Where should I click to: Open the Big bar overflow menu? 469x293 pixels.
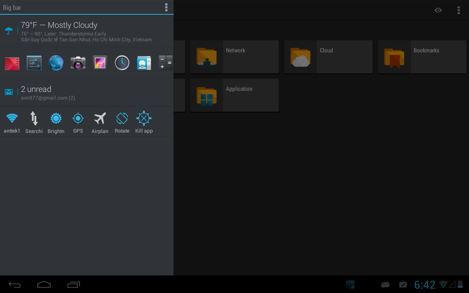167,7
